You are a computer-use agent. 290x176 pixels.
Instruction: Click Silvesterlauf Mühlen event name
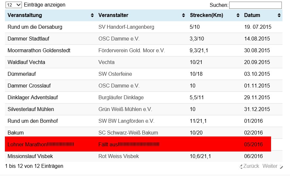click(31, 109)
